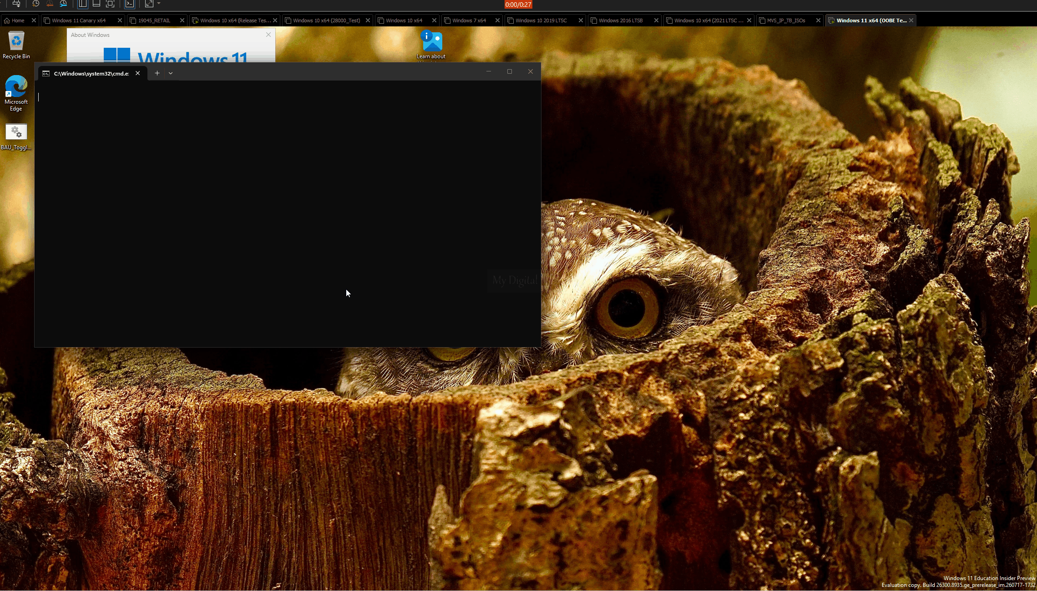
Task: Close the Windows 11 x64 (OOBE tab
Action: pyautogui.click(x=911, y=20)
